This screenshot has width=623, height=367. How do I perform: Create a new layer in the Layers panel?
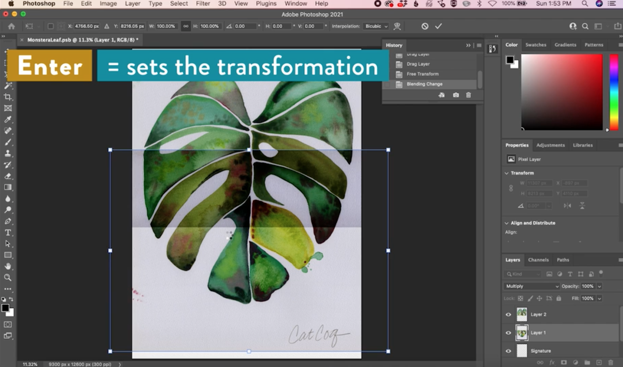point(599,362)
